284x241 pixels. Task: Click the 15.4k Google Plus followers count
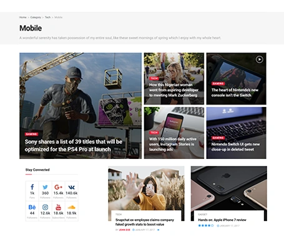pos(58,193)
